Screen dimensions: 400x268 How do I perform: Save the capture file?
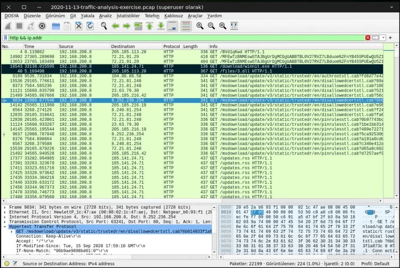coord(67,26)
